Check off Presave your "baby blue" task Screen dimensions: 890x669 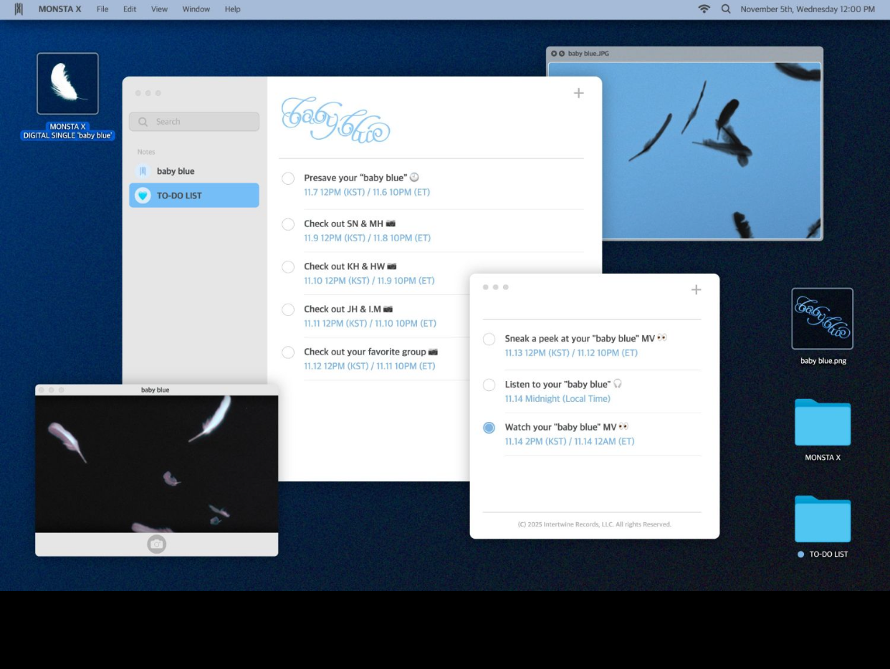pyautogui.click(x=288, y=178)
